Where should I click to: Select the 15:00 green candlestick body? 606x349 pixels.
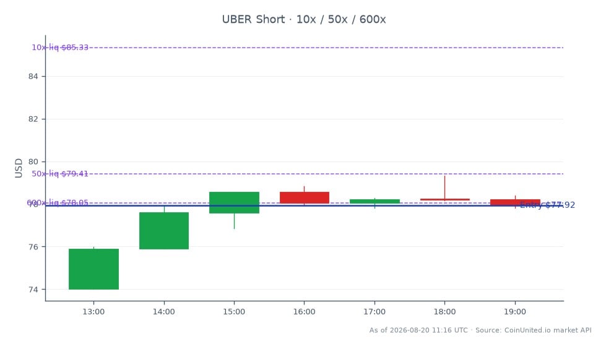point(234,202)
